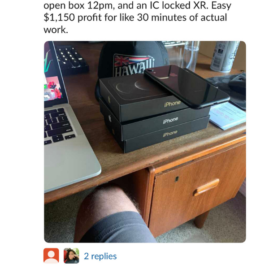This screenshot has width=269, height=269.
Task: Open the 2 replies thread
Action: tap(100, 256)
